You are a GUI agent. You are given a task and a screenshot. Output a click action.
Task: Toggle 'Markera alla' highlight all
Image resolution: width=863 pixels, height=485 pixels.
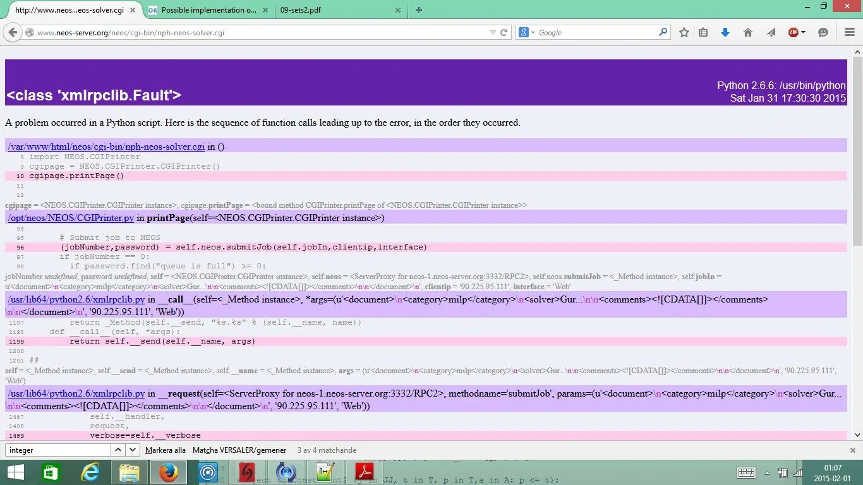[166, 450]
